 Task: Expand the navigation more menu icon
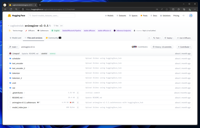(x=183, y=16)
